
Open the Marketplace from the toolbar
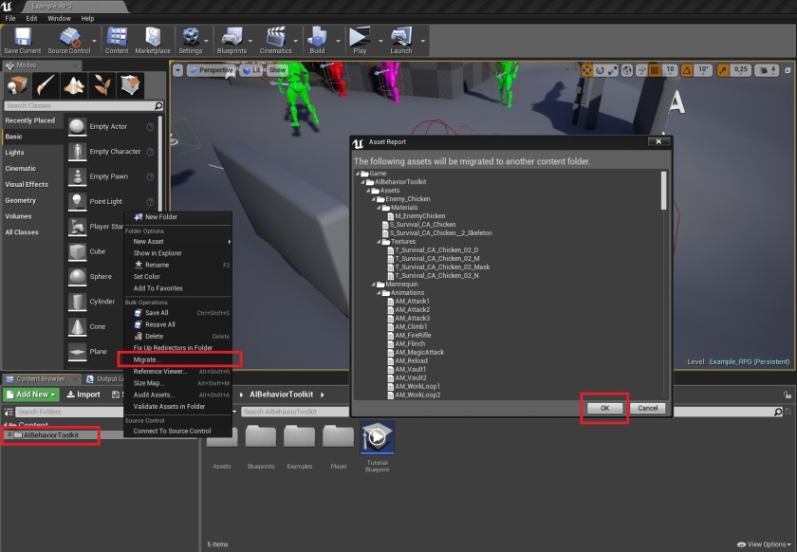[153, 38]
